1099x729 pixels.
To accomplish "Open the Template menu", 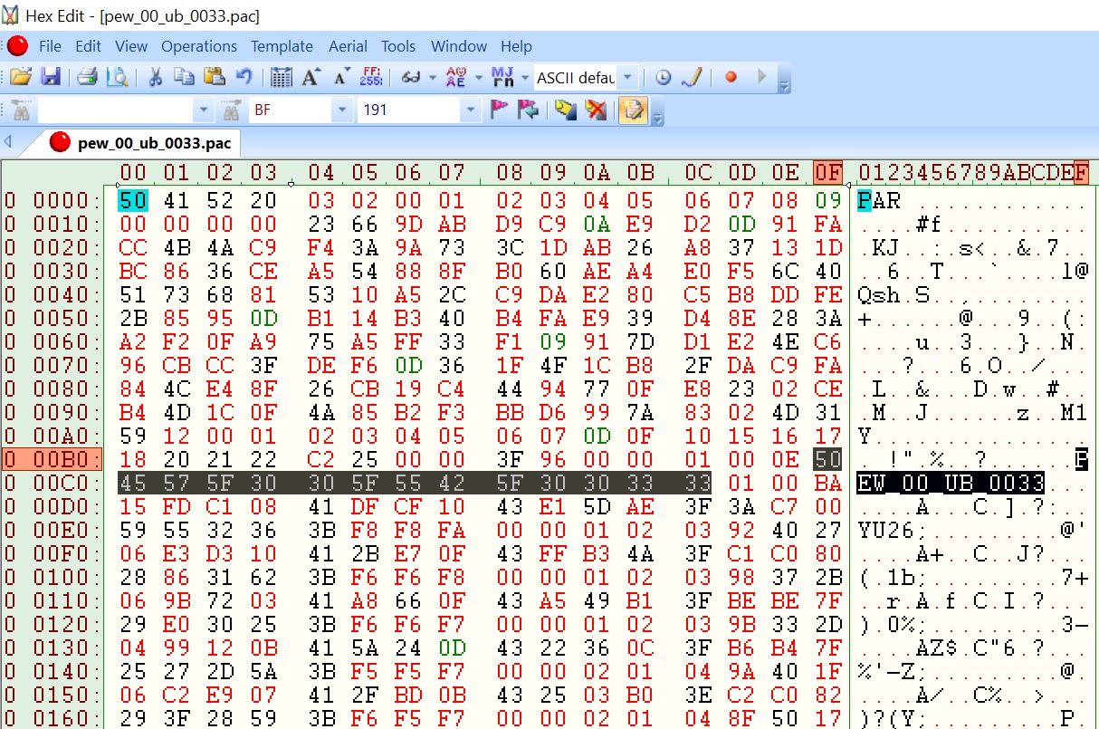I will point(282,46).
